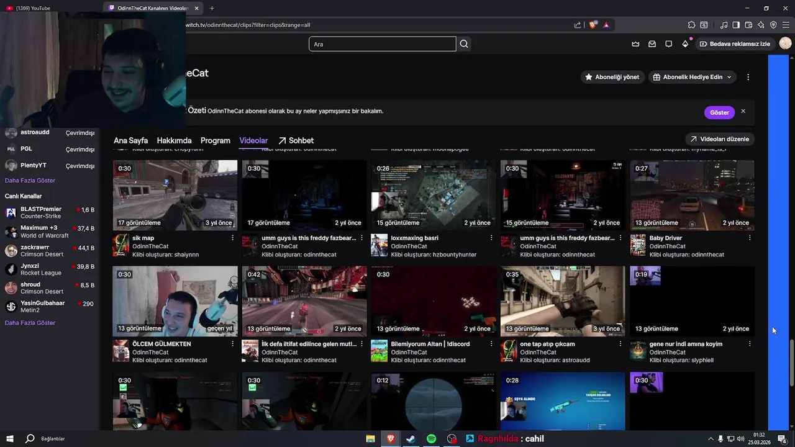Open Jynxzi Rocket League channel
The width and height of the screenshot is (795, 447).
50,269
